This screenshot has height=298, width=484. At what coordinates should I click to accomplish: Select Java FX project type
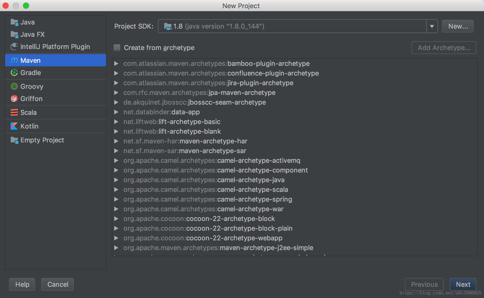tap(56, 34)
